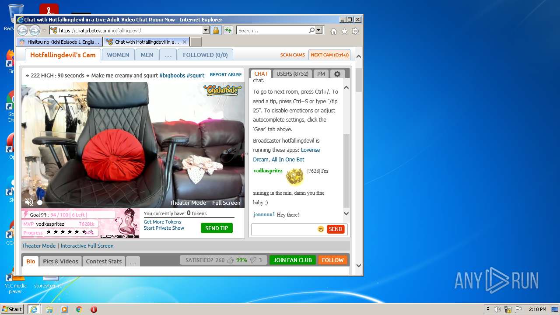Screen dimensions: 560x315
Task: Open the FOLLOWED (0/0) tab
Action: 205,55
